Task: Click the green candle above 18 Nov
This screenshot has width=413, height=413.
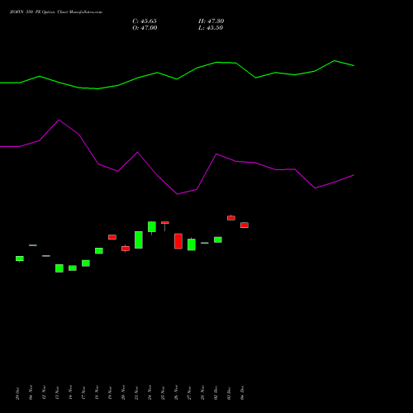Action: point(99,250)
